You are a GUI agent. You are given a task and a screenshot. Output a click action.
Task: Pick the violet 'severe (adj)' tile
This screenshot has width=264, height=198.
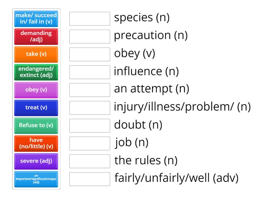[36, 161]
